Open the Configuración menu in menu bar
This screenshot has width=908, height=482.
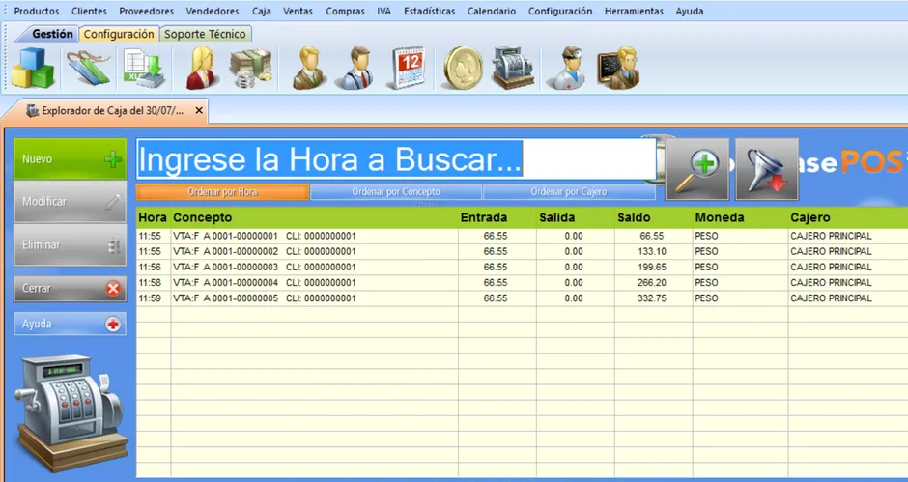click(560, 11)
